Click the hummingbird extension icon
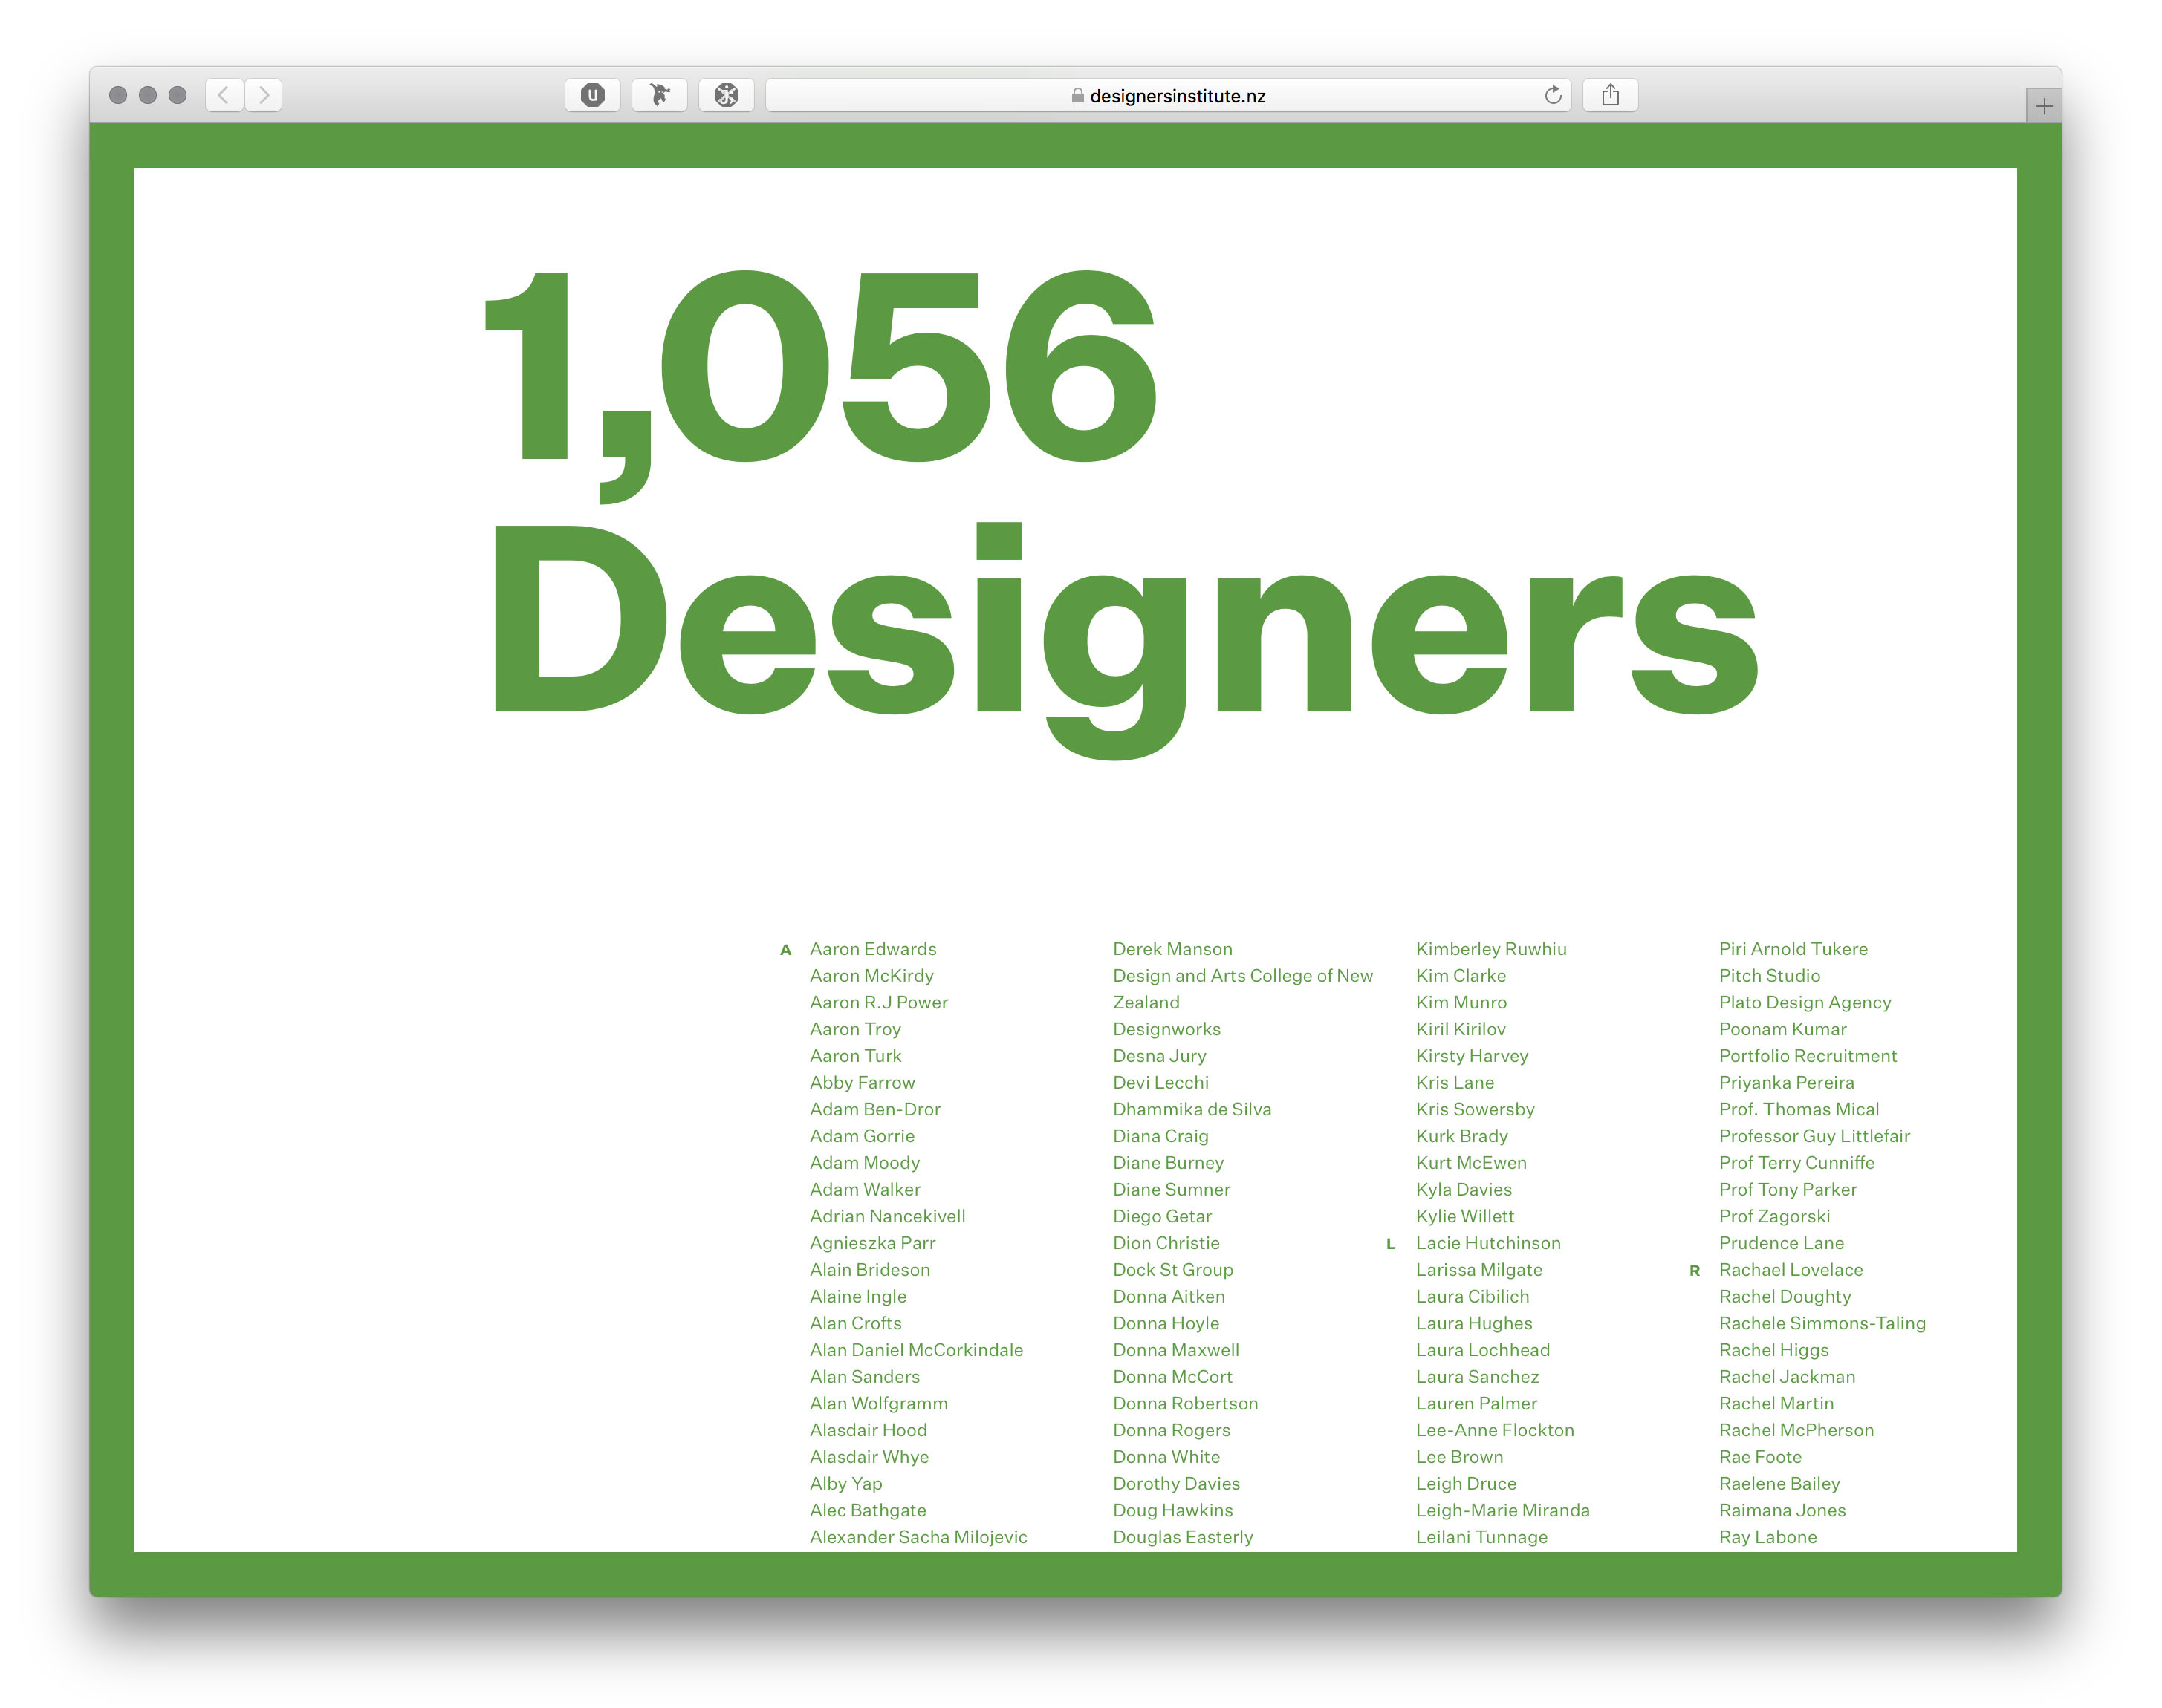The height and width of the screenshot is (1708, 2162). click(x=659, y=95)
